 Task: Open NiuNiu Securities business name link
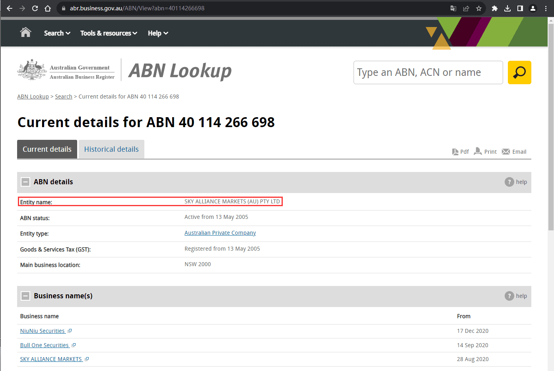[x=43, y=331]
